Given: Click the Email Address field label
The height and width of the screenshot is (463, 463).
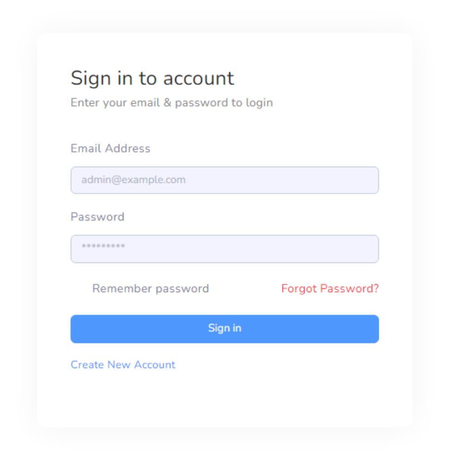Looking at the screenshot, I should 110,149.
